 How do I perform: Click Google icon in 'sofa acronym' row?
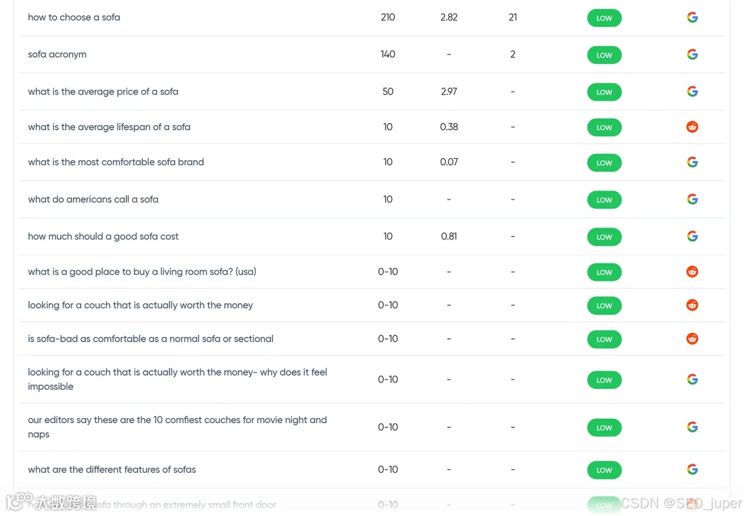coord(692,54)
